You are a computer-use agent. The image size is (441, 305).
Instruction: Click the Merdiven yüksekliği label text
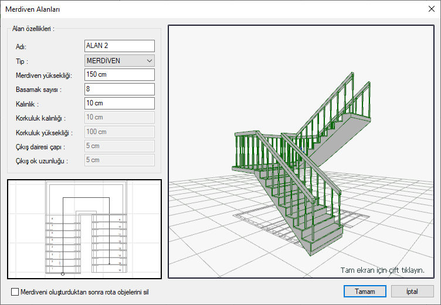click(43, 75)
